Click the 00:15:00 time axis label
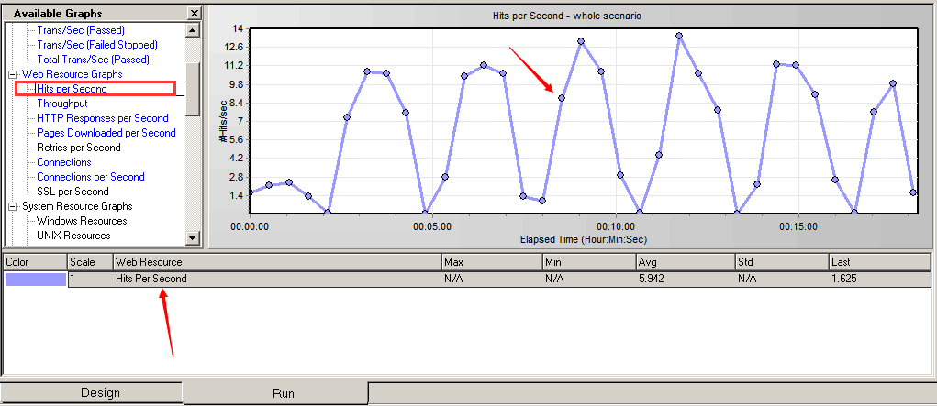 [798, 227]
